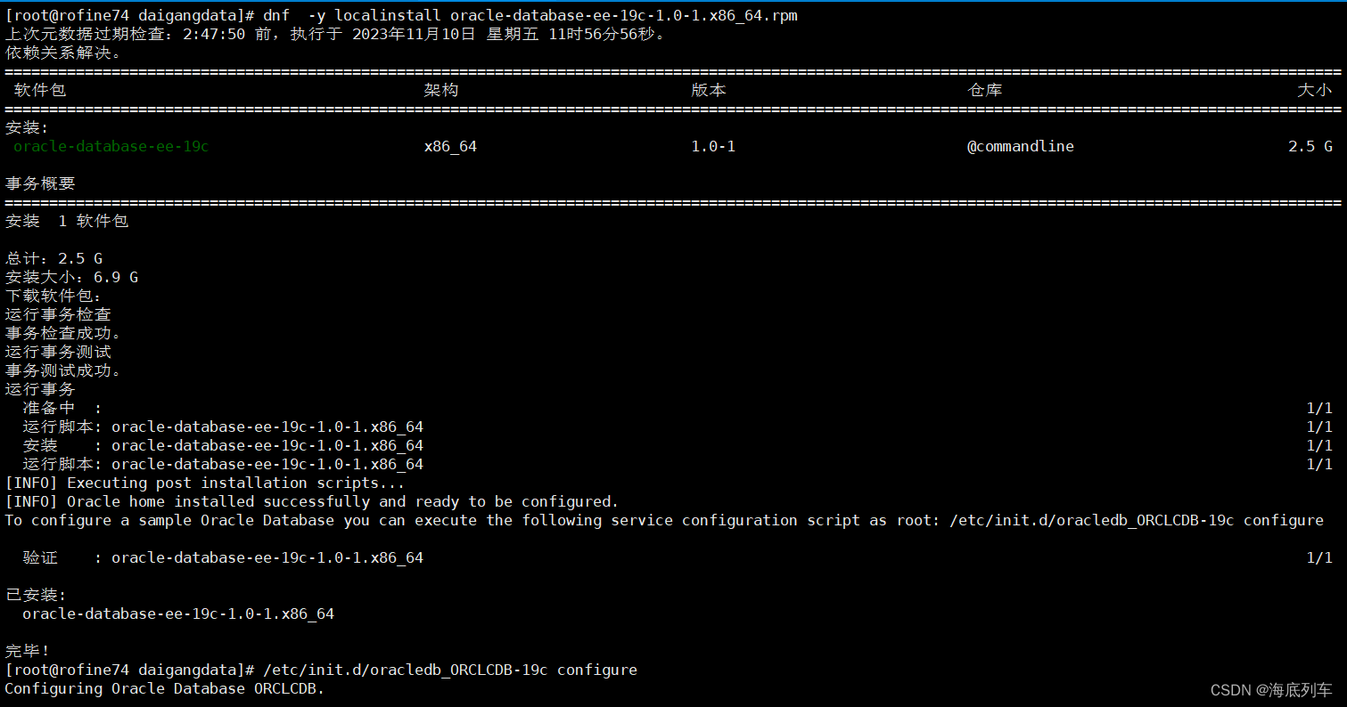Click the package size '2.5 G' in table row
Screen dimensions: 1347x707
1310,146
